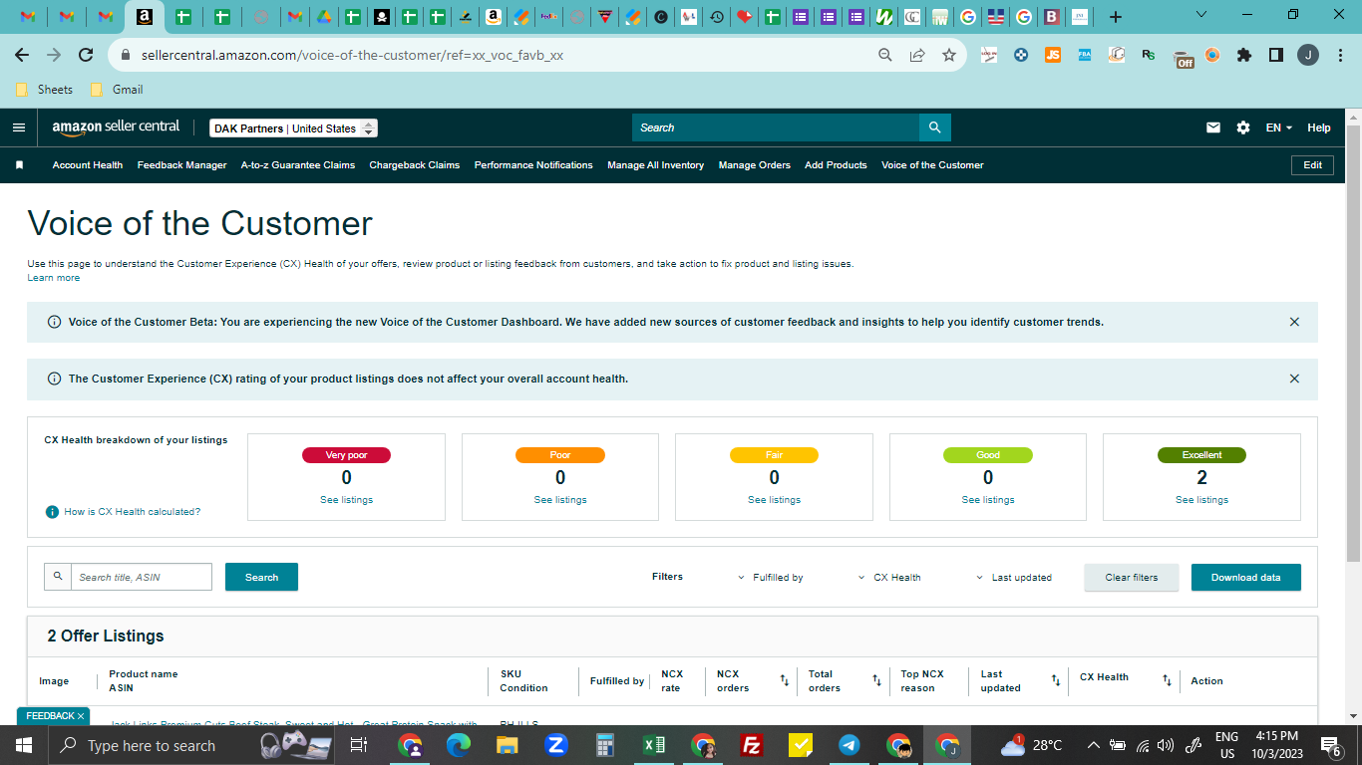Screen dimensions: 1362x765
Task: Open the DAK Partners United States account selector
Action: click(x=293, y=128)
